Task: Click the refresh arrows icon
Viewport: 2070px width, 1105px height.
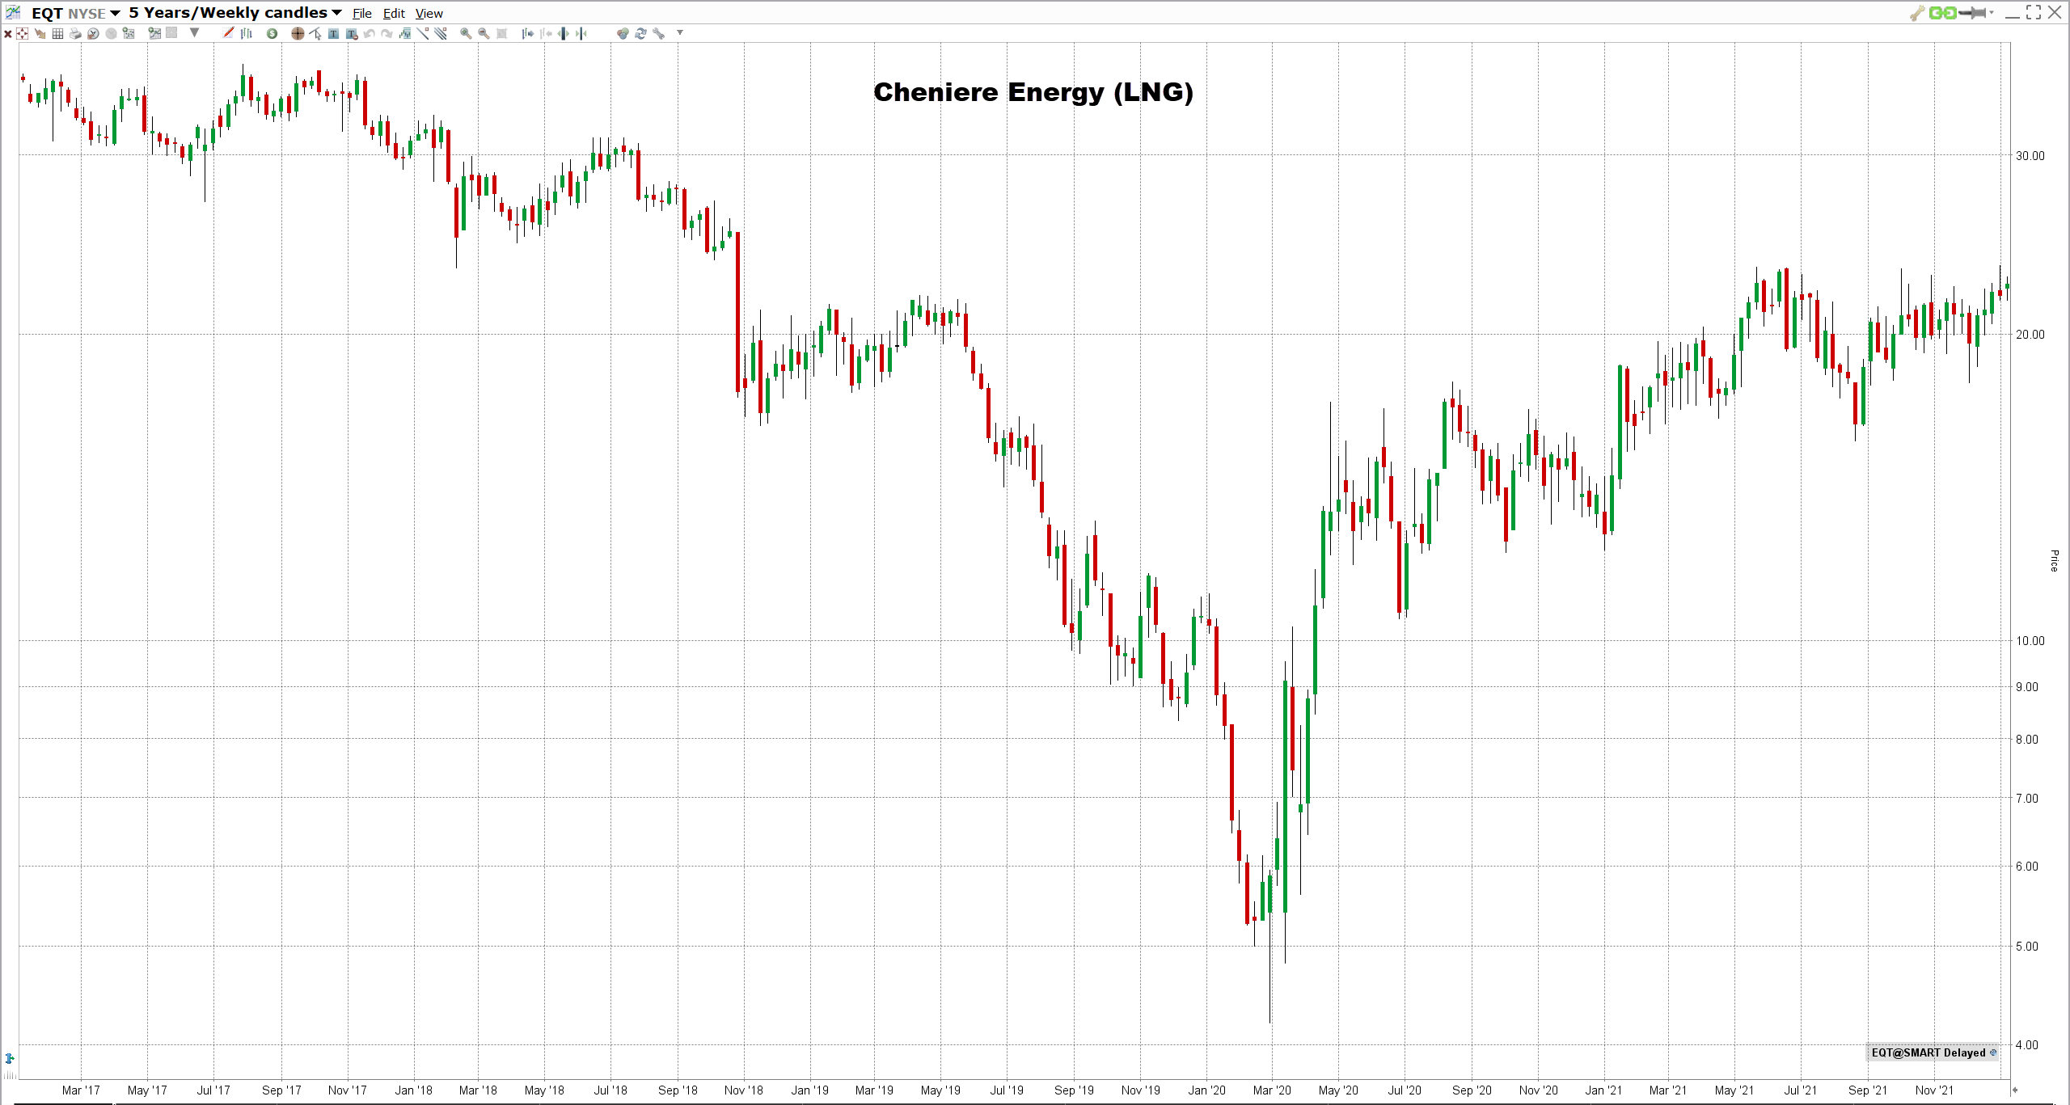Action: coord(640,34)
